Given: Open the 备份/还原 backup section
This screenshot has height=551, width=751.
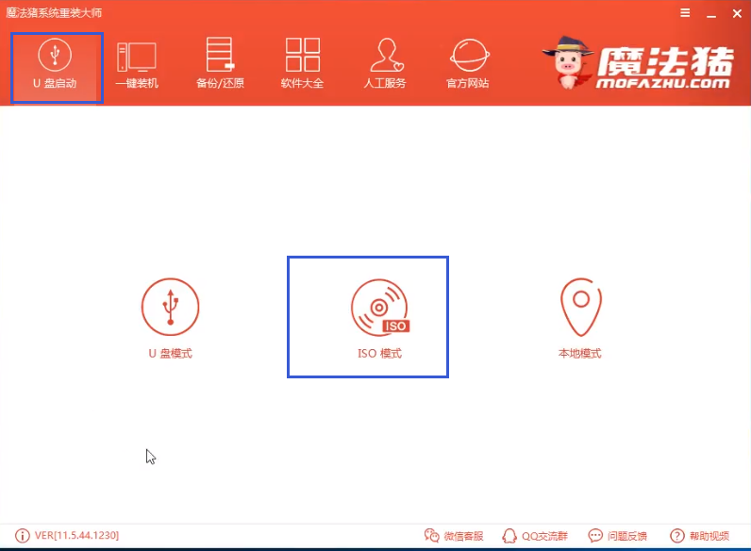Looking at the screenshot, I should 220,65.
